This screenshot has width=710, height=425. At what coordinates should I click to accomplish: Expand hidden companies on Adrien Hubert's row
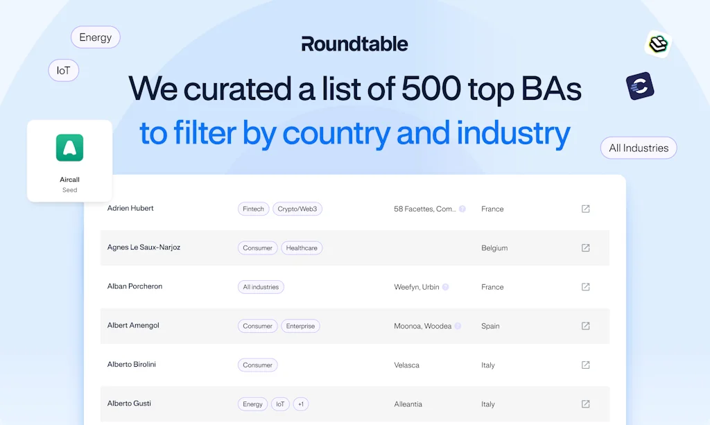coord(462,209)
